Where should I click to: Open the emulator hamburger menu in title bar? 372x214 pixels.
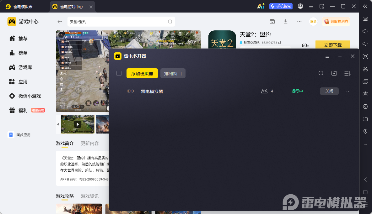coord(311,6)
